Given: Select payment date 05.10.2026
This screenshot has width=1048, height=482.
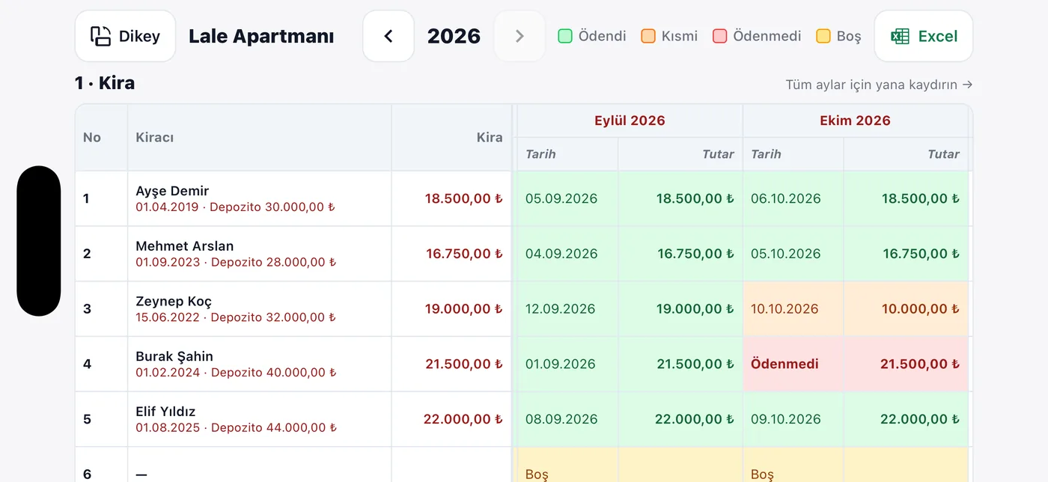Looking at the screenshot, I should [786, 254].
